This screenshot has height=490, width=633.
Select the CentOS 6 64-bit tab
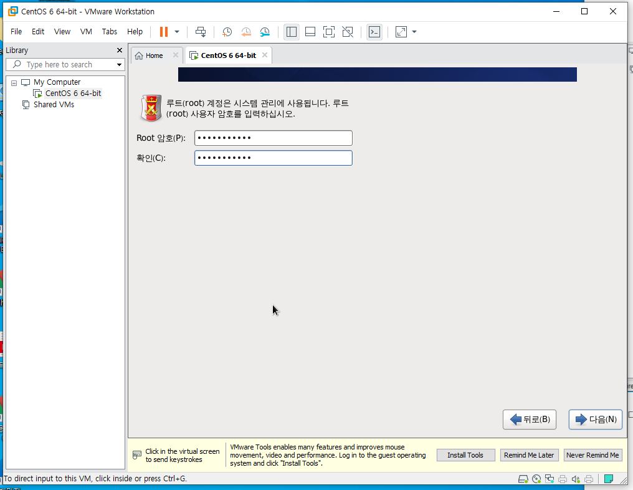(229, 55)
